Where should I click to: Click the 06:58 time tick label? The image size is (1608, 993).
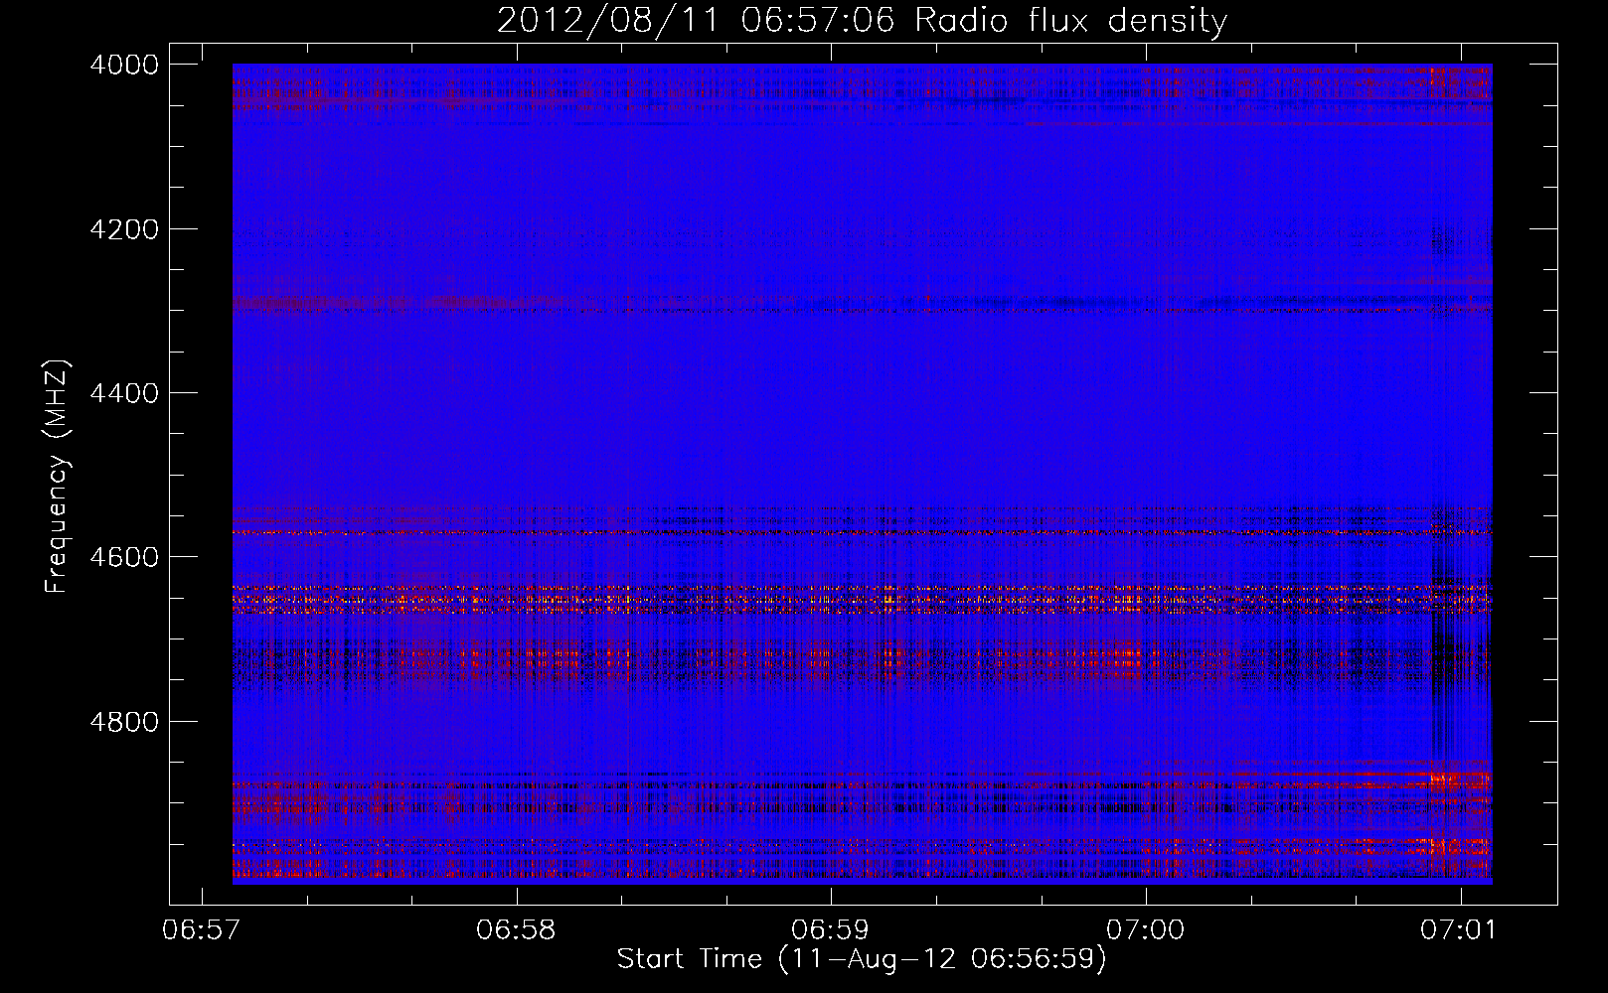(x=516, y=929)
